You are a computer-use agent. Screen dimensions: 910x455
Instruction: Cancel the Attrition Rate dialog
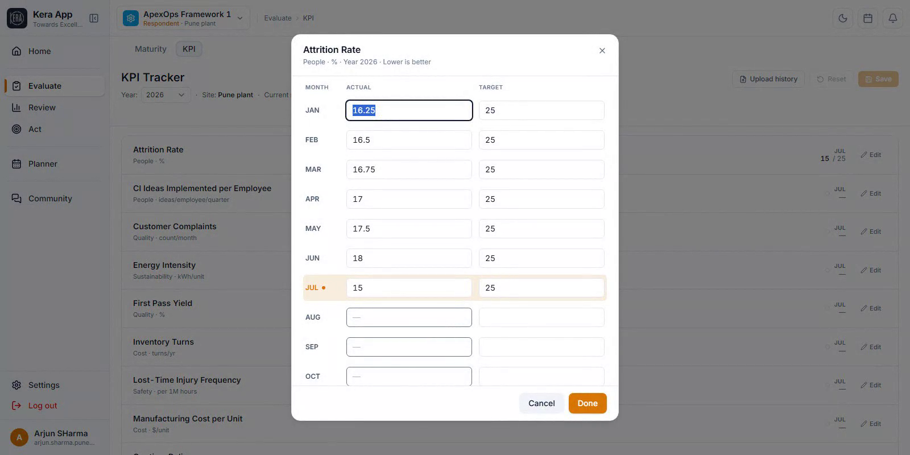pyautogui.click(x=541, y=403)
